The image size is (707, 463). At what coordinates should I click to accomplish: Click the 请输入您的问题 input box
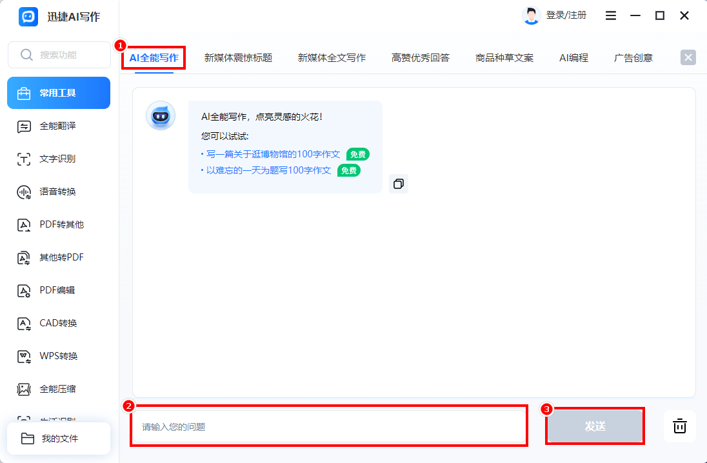pyautogui.click(x=329, y=426)
